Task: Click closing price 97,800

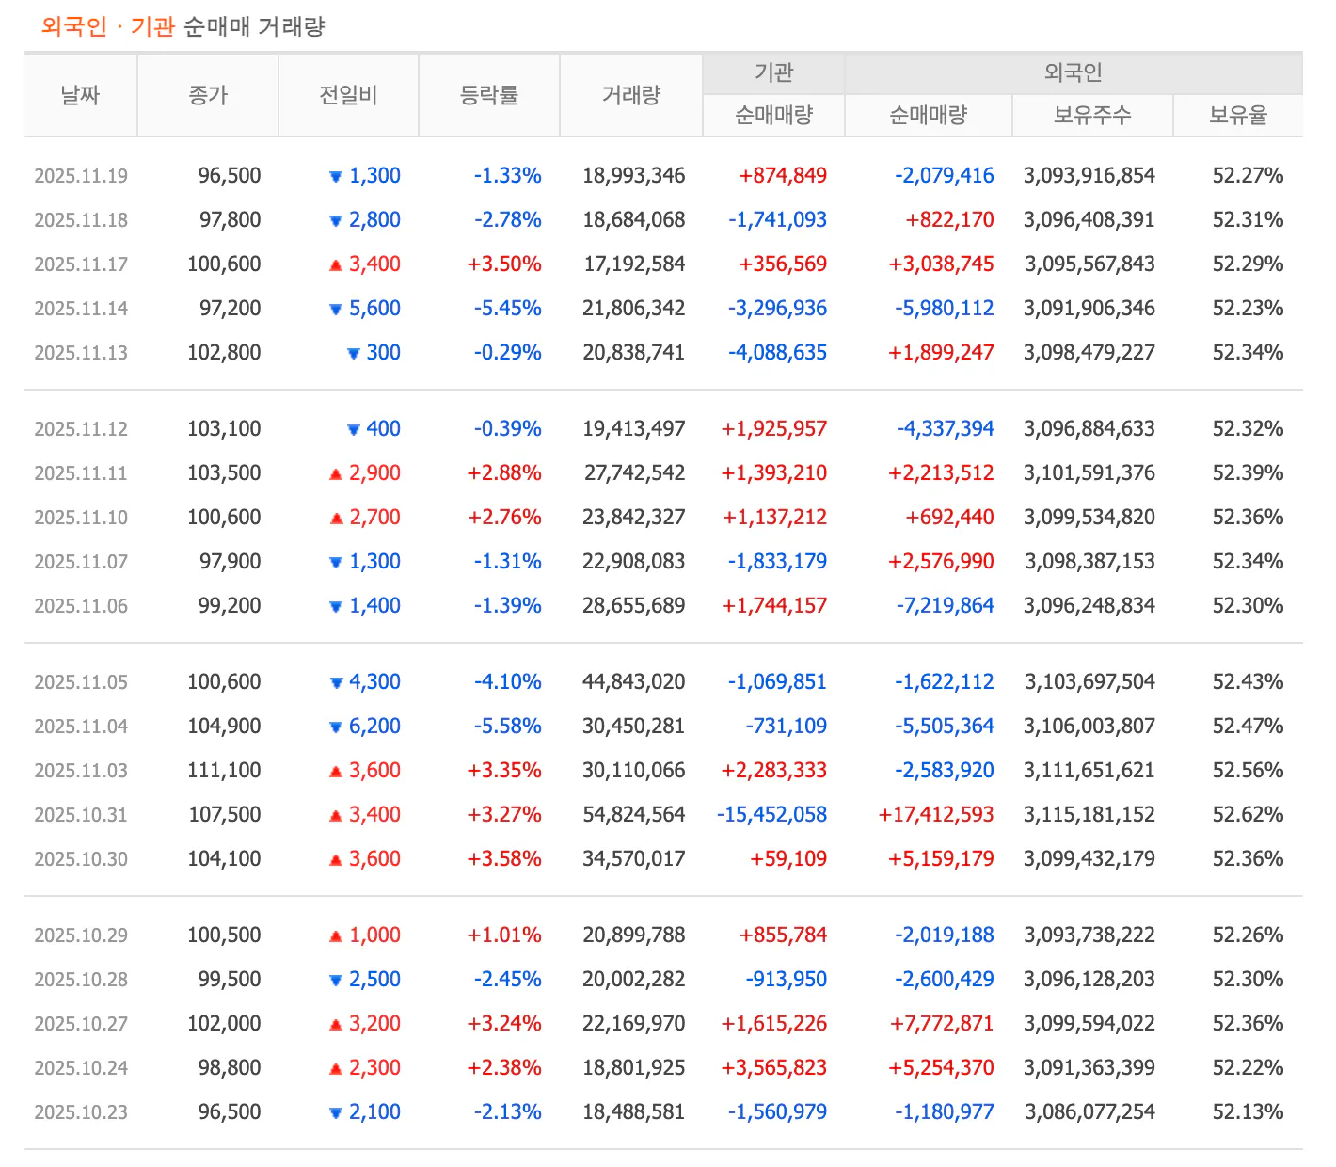Action: (230, 220)
